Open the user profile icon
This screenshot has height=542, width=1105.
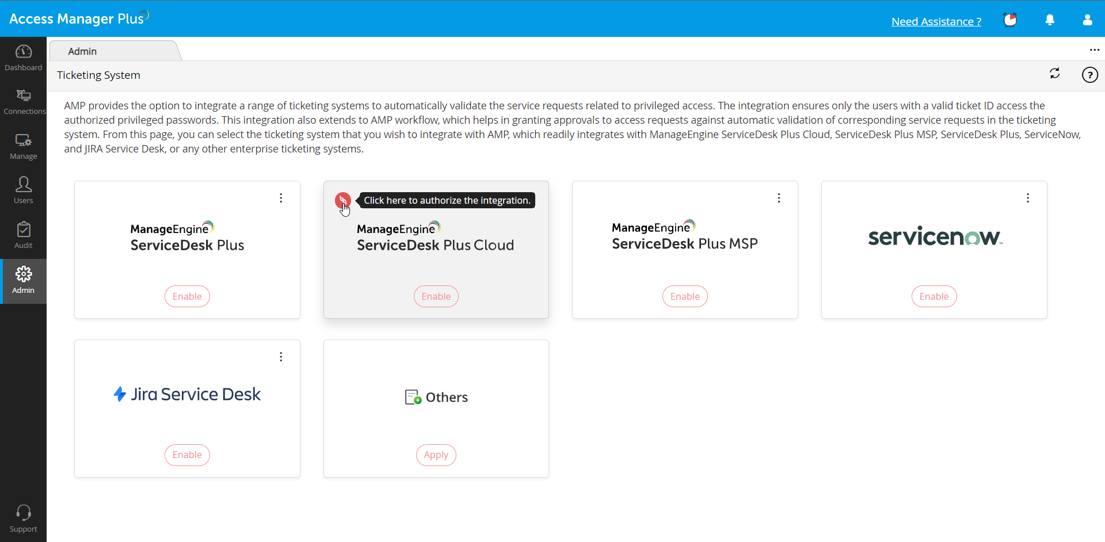point(1087,20)
